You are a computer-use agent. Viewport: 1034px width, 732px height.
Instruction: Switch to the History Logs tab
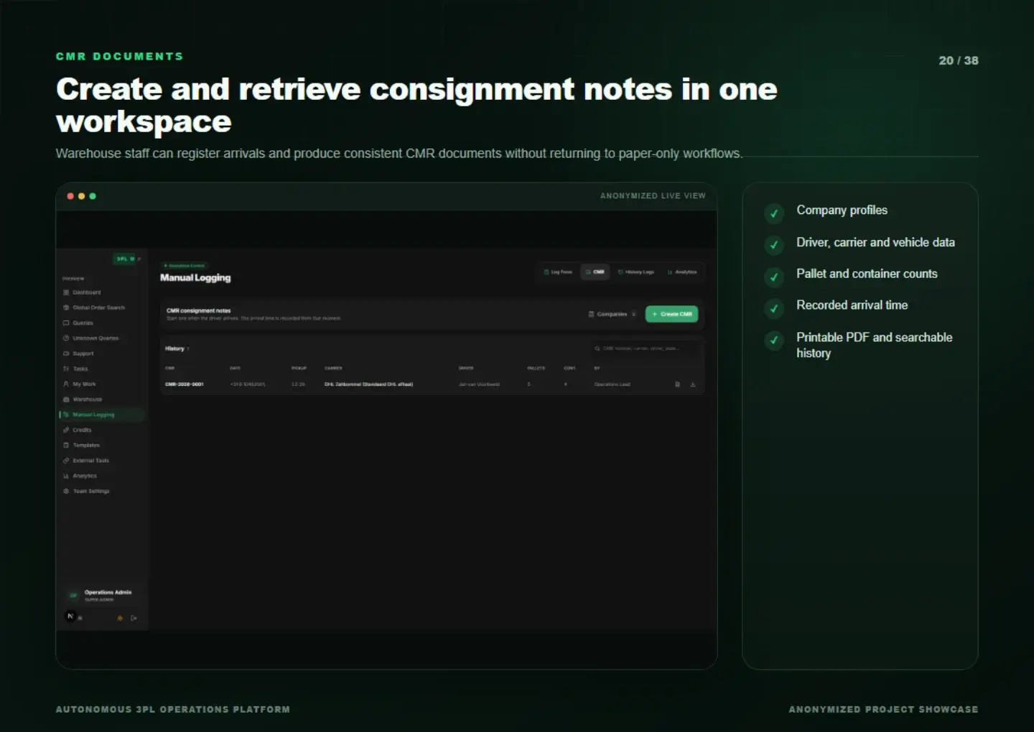636,272
